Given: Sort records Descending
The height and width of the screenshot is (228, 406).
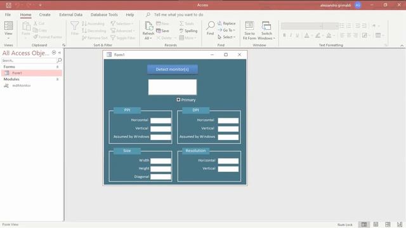Looking at the screenshot, I should coord(94,31).
